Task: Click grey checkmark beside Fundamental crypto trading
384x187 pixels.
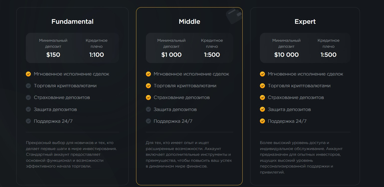Action: pos(28,86)
